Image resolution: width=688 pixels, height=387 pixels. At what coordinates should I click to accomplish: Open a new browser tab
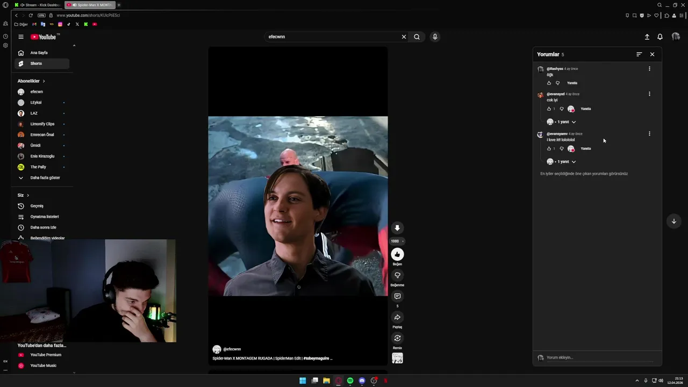[119, 5]
